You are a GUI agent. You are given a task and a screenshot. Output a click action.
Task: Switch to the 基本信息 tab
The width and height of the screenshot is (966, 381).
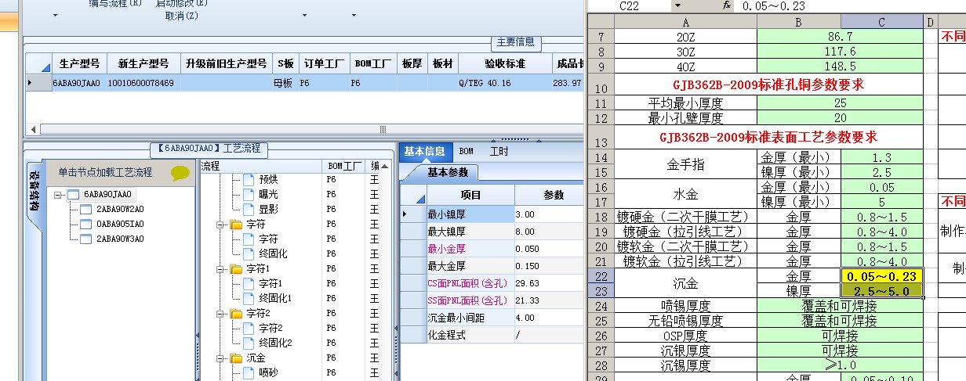(425, 151)
